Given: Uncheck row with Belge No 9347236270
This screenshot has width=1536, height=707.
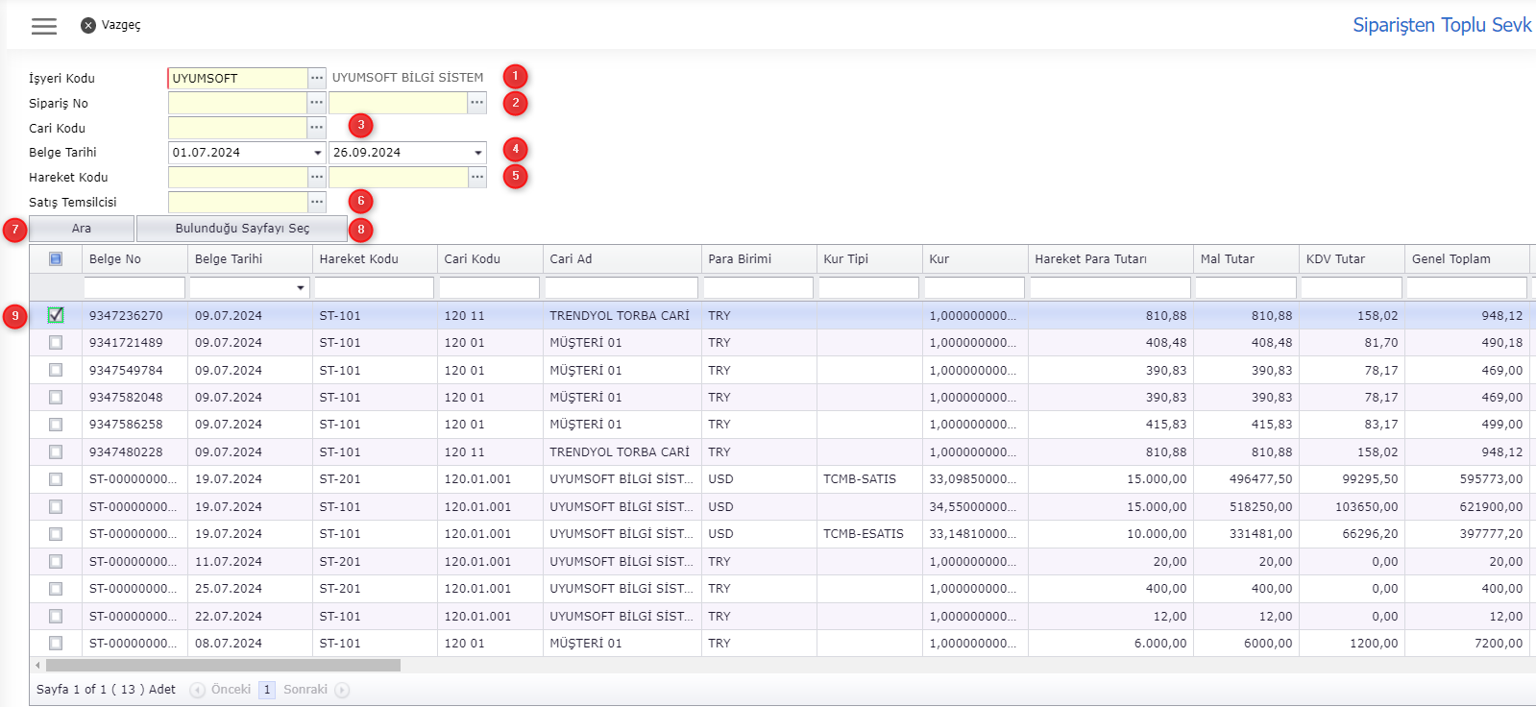Looking at the screenshot, I should (56, 315).
